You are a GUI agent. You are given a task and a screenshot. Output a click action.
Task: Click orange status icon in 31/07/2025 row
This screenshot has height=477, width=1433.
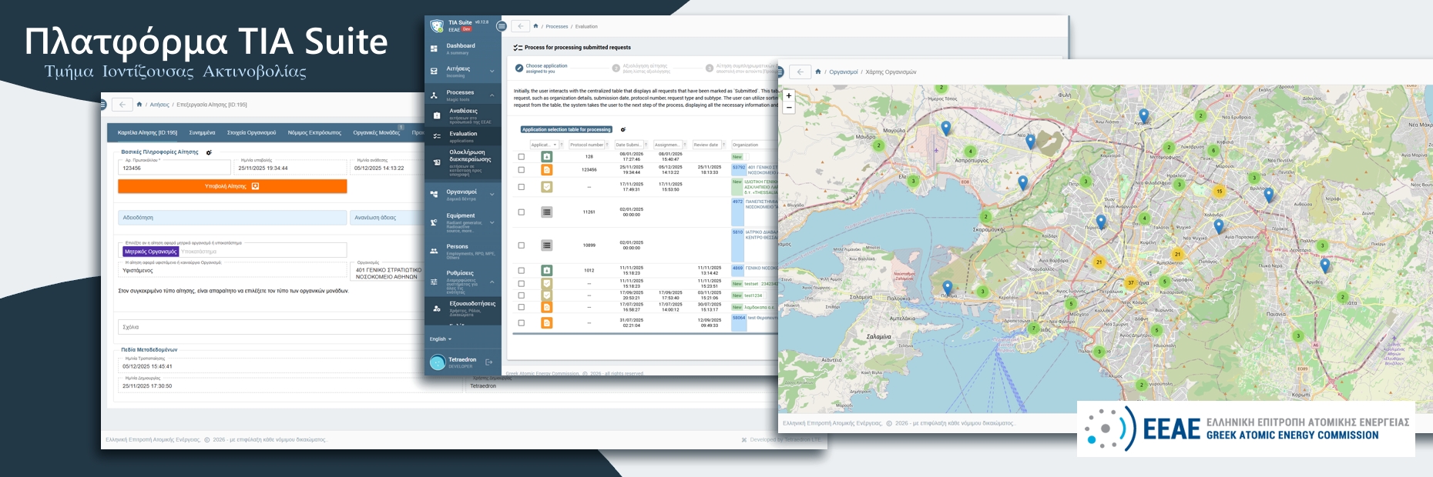point(547,323)
